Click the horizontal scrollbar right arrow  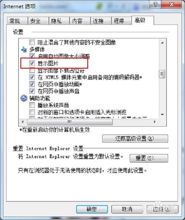[x=155, y=122]
